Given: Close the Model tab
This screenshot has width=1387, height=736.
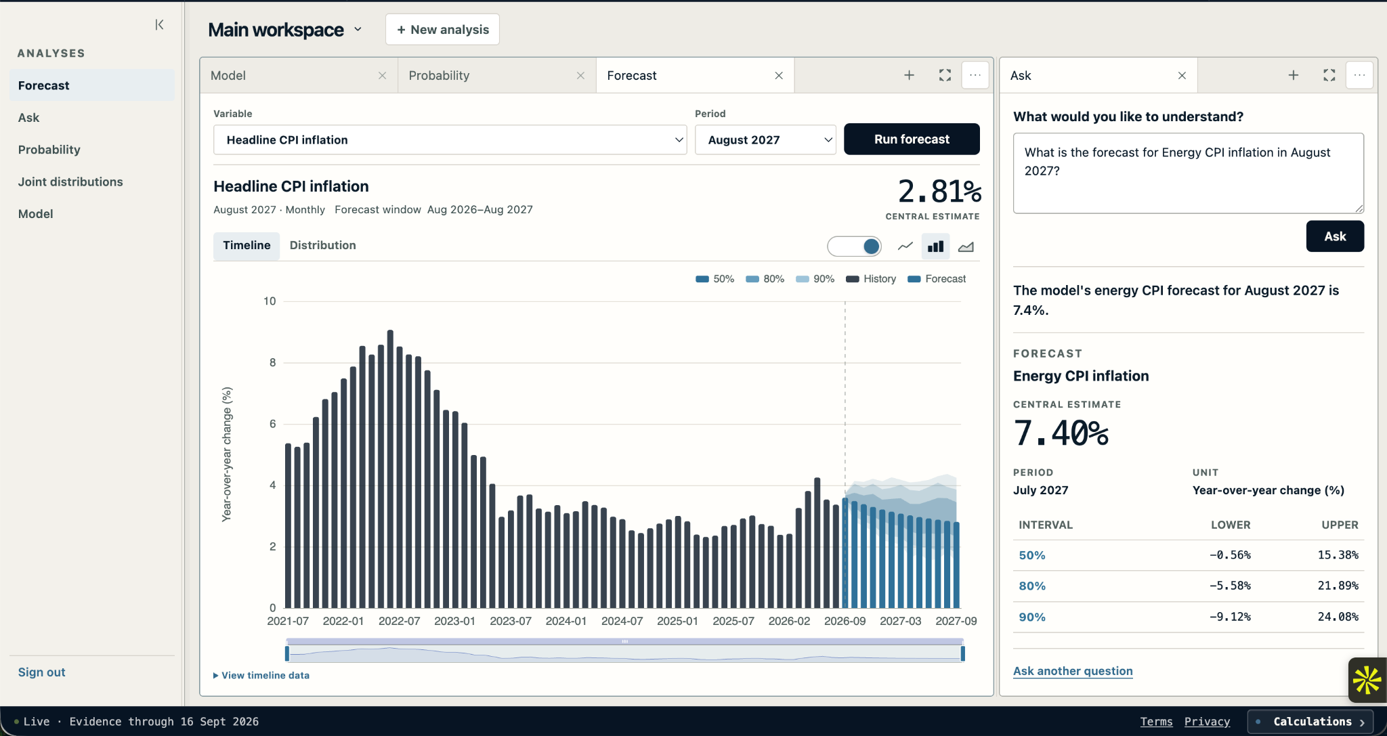Looking at the screenshot, I should click(383, 76).
